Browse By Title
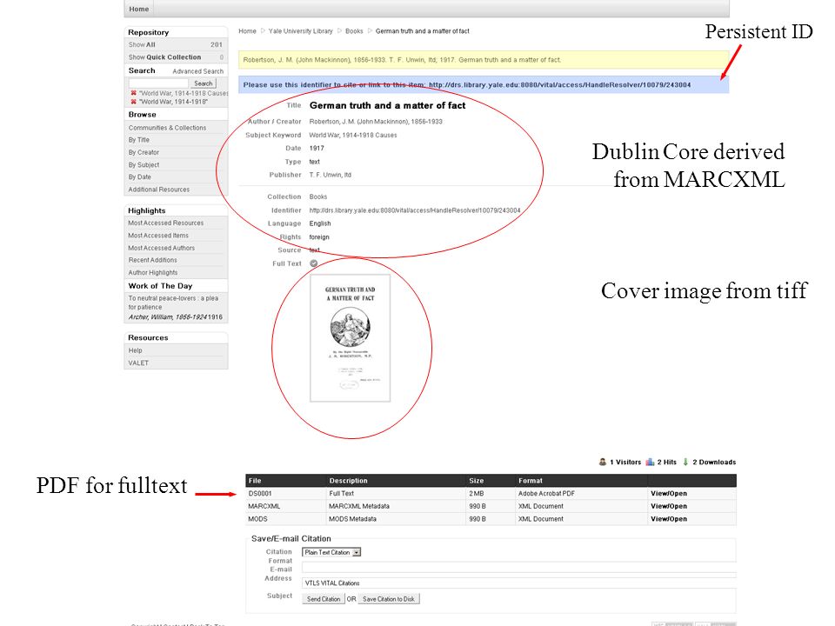The image size is (835, 626). coord(139,140)
